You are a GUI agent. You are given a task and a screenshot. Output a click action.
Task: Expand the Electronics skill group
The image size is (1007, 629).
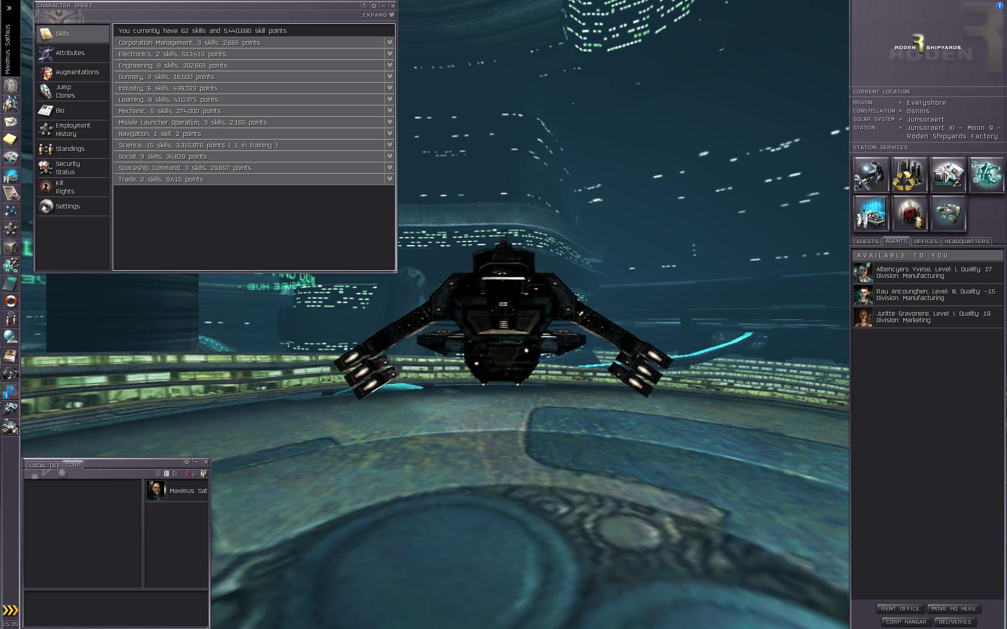point(254,54)
